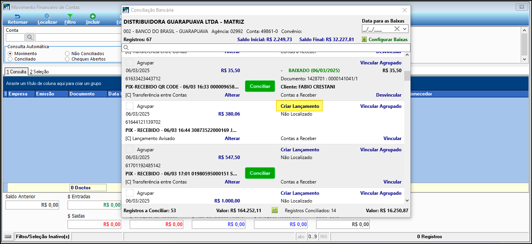Click the Documento column header
Screen dimensions: 532x244
[88, 93]
